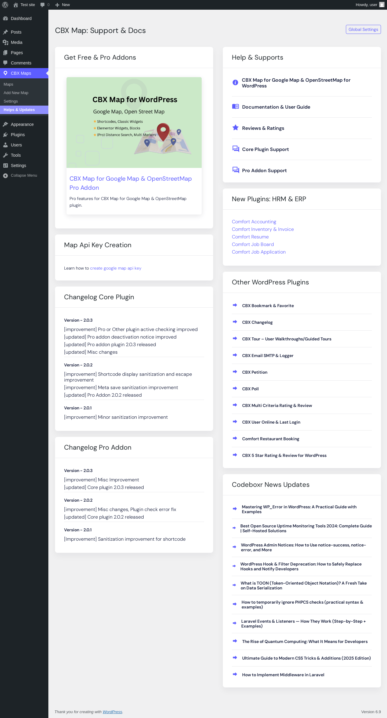The width and height of the screenshot is (387, 718).
Task: Click the Plugins plug icon
Action: [x=5, y=135]
